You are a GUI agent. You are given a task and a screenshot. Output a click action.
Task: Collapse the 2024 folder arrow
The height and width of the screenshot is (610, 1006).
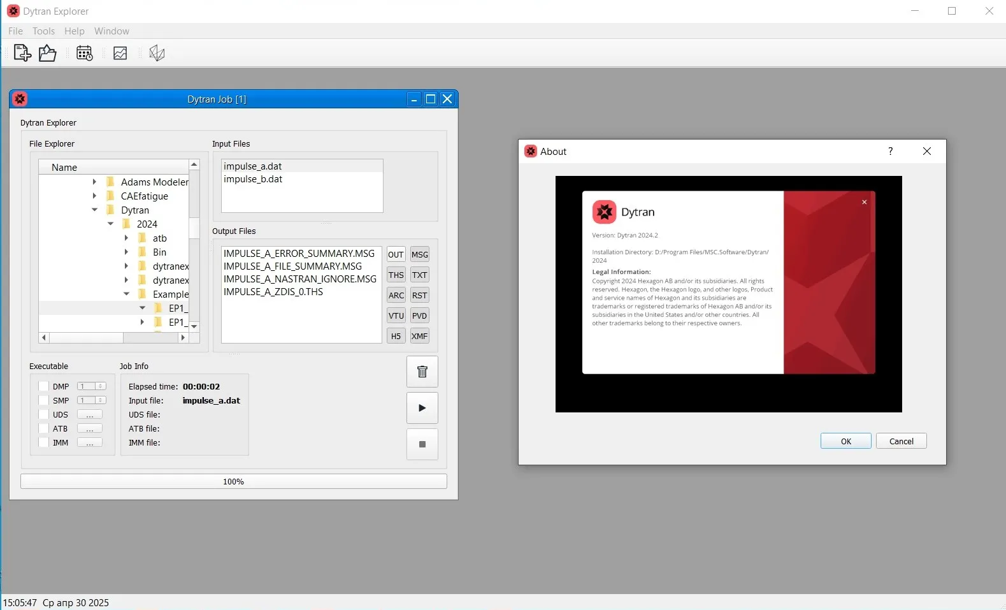(x=110, y=224)
